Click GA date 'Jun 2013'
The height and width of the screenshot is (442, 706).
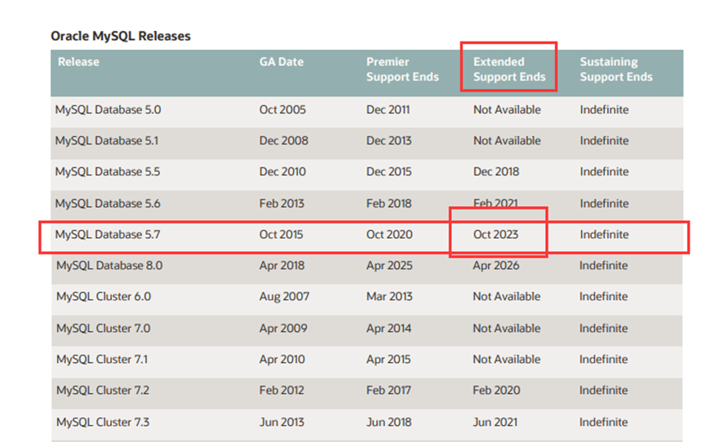point(282,422)
